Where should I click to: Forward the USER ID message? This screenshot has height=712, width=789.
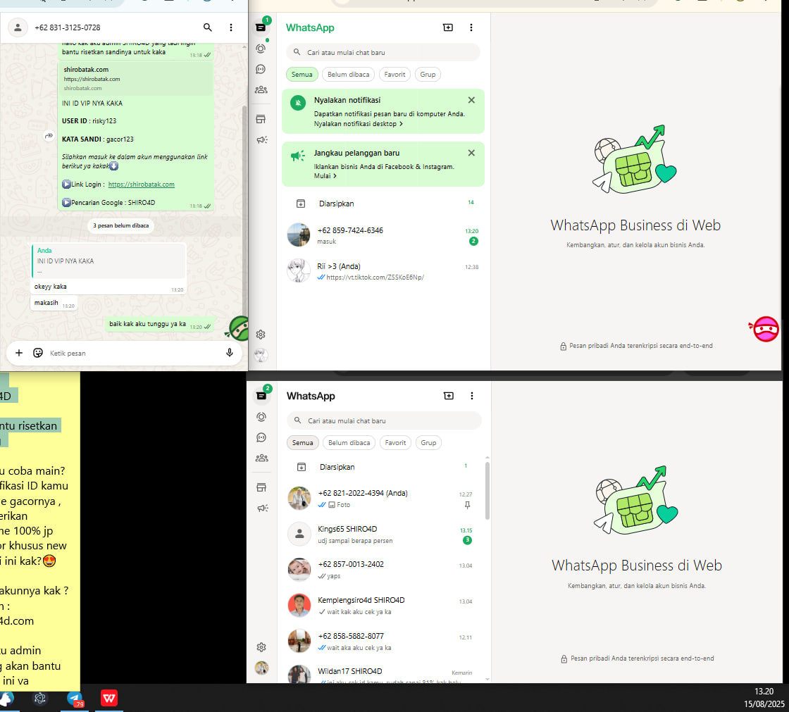tap(49, 136)
